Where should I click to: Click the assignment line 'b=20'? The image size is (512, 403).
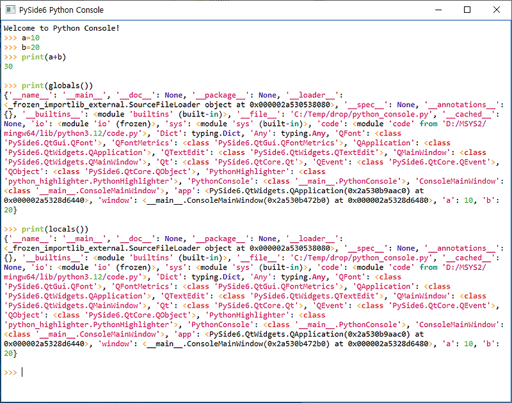pos(29,47)
